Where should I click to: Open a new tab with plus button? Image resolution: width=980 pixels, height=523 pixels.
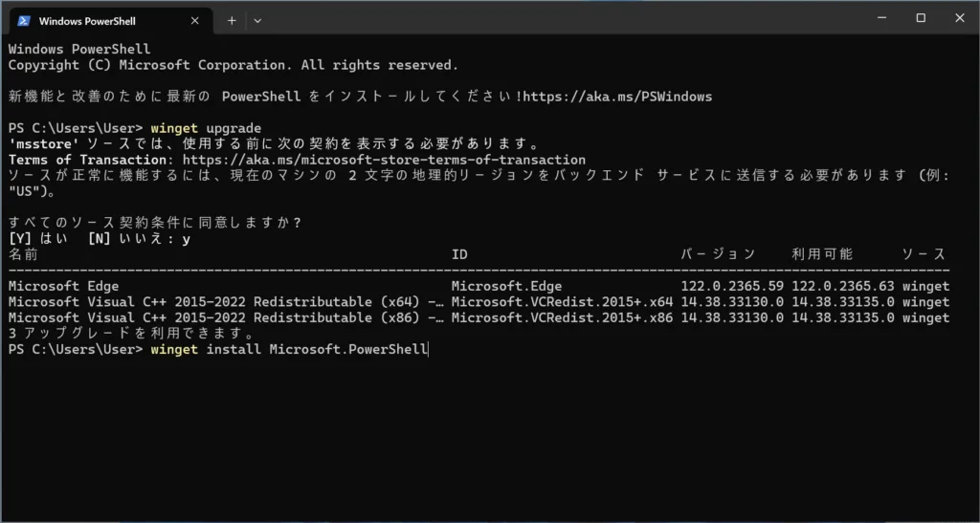click(232, 20)
